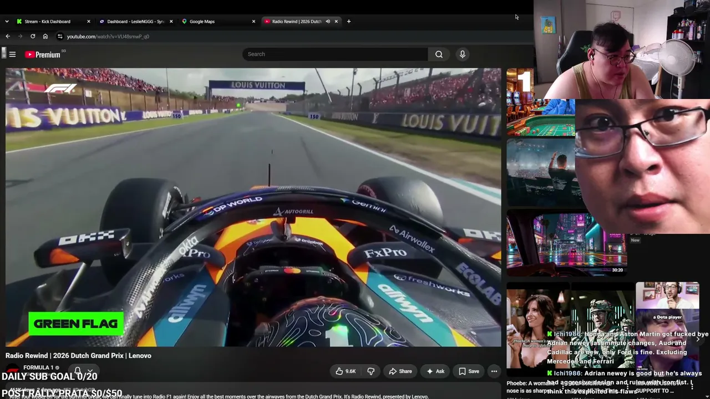
Task: Close the Google Maps tab
Action: click(253, 22)
